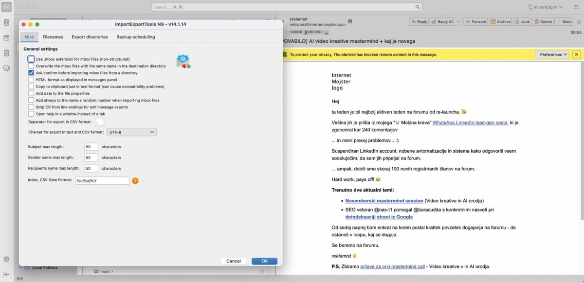
Task: Enable Add date to file properties
Action: (31, 93)
